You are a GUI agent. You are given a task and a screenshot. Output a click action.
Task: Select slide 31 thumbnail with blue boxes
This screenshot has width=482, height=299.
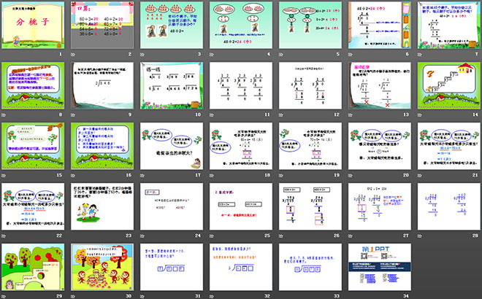click(172, 267)
